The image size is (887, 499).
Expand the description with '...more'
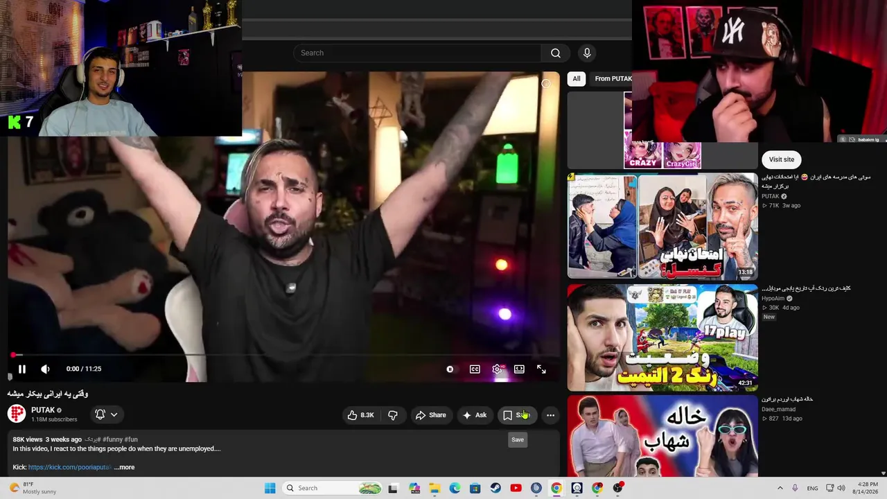click(x=125, y=467)
